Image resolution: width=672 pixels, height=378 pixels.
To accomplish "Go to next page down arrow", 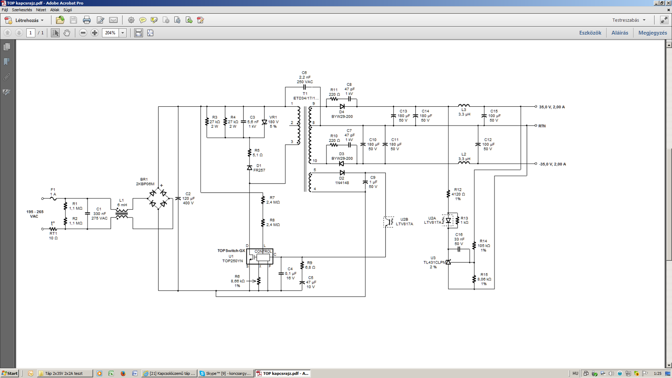I will [19, 33].
